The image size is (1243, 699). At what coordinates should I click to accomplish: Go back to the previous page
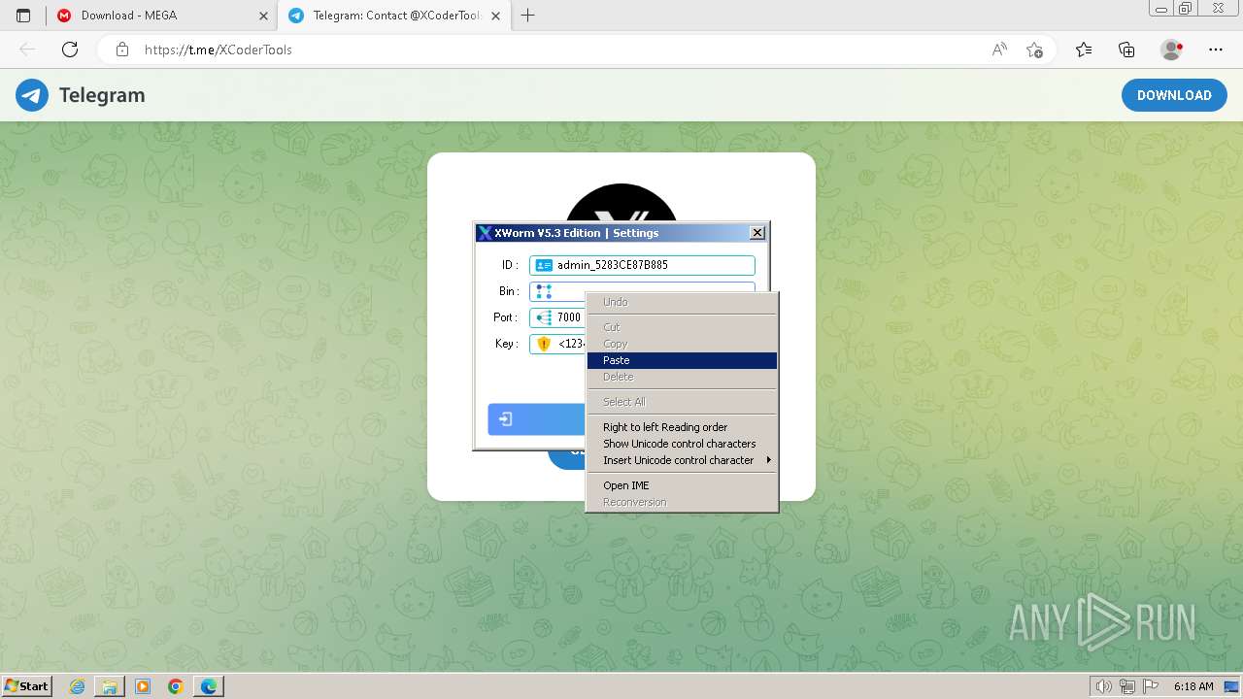pyautogui.click(x=27, y=50)
